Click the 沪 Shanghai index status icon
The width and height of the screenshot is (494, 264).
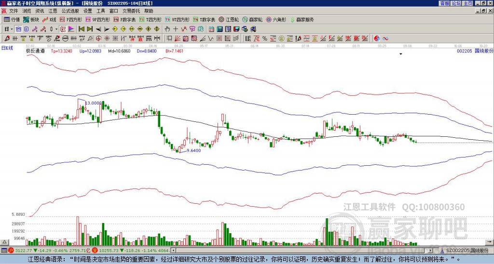pyautogui.click(x=12, y=251)
